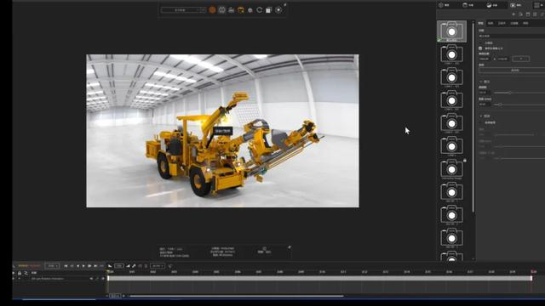Viewport: 545px width, 306px height.
Task: Select the animation track name in timeline
Action: pos(48,278)
